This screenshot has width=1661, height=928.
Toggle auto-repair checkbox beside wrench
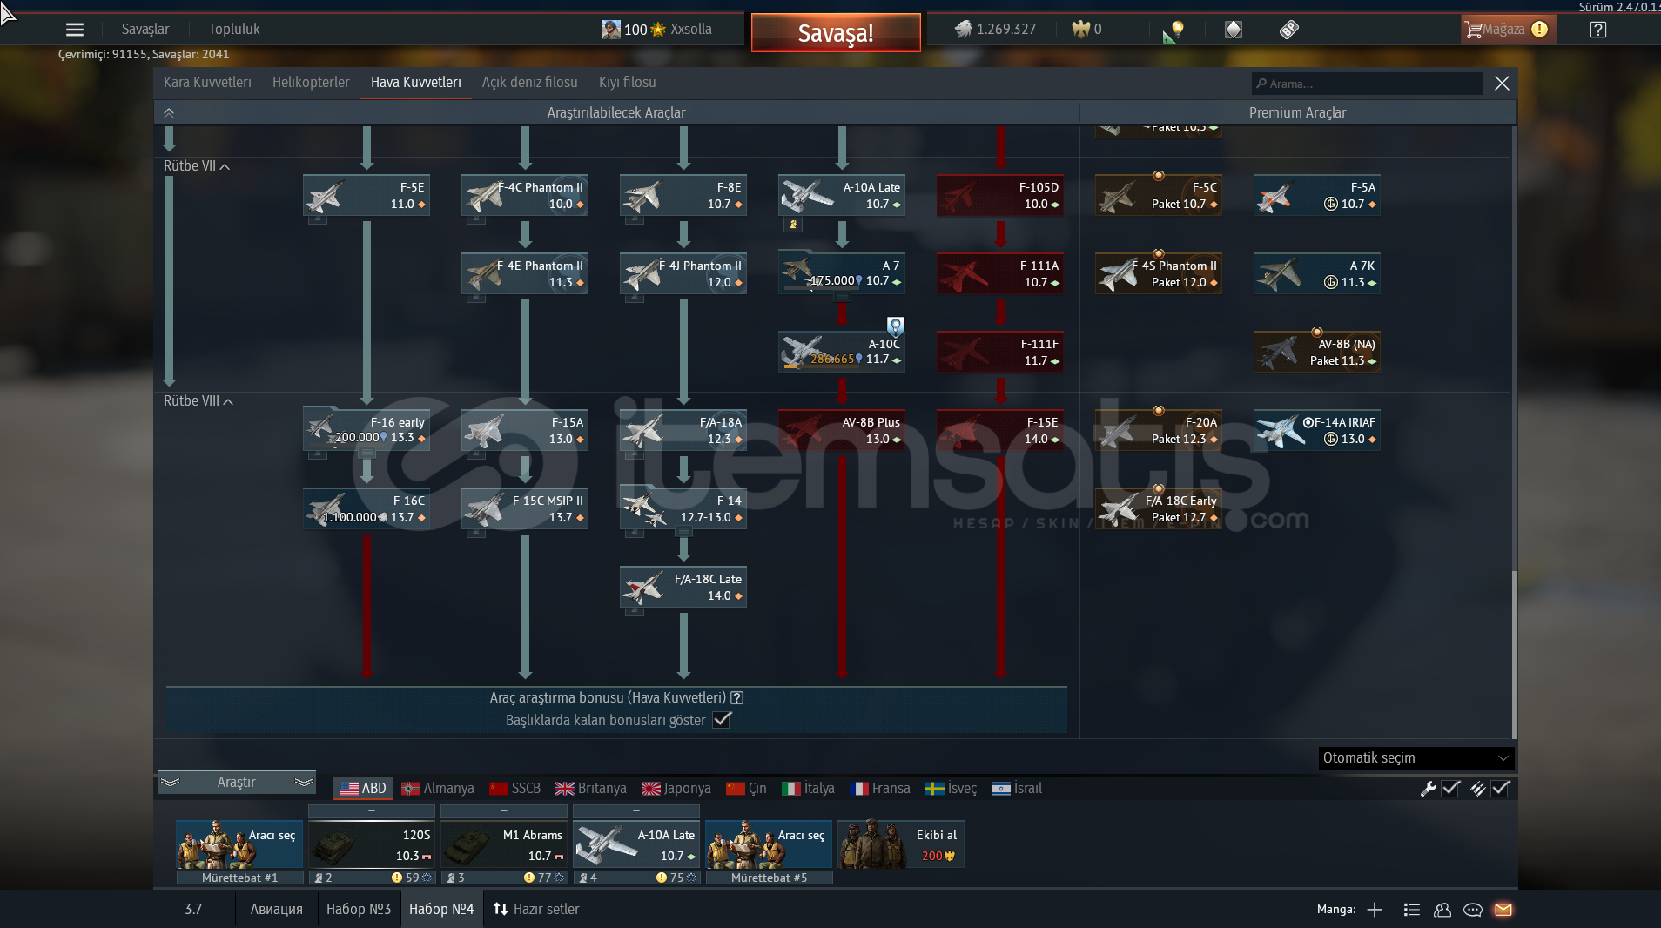[x=1451, y=789]
